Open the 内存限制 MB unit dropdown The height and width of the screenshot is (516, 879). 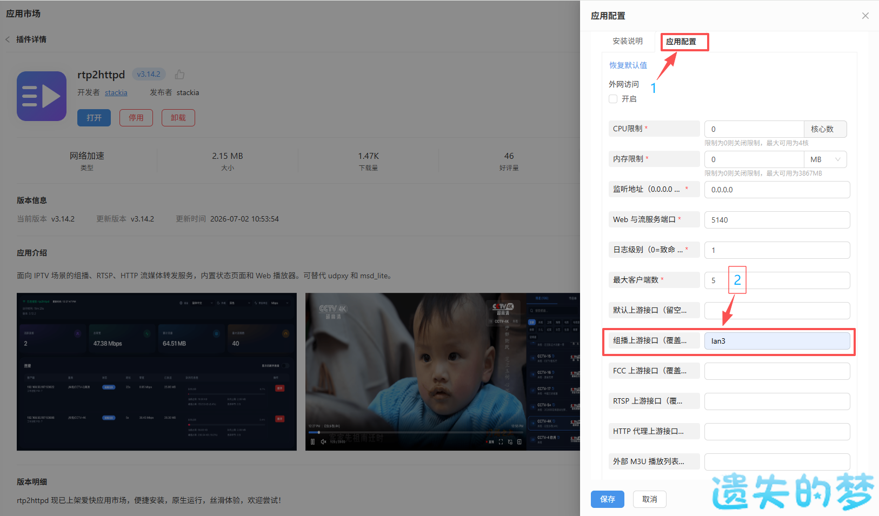825,159
